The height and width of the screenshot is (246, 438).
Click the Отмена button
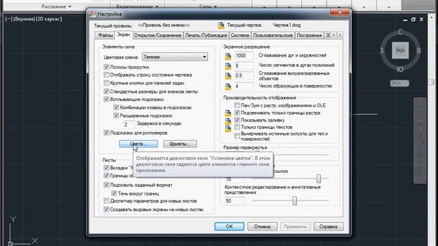[x=262, y=226]
